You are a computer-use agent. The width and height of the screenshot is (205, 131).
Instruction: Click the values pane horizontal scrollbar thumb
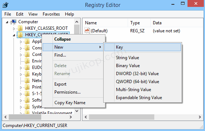[121, 117]
